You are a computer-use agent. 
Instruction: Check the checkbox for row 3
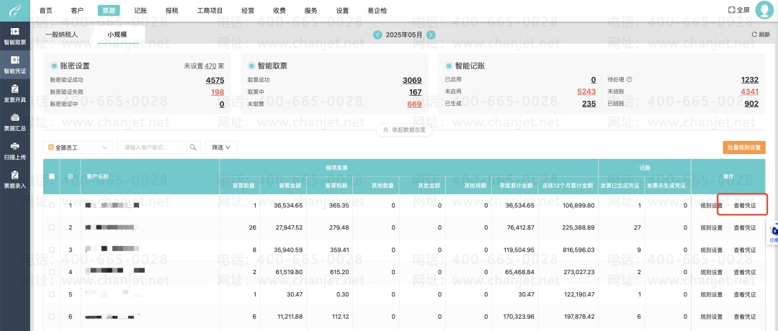click(52, 250)
